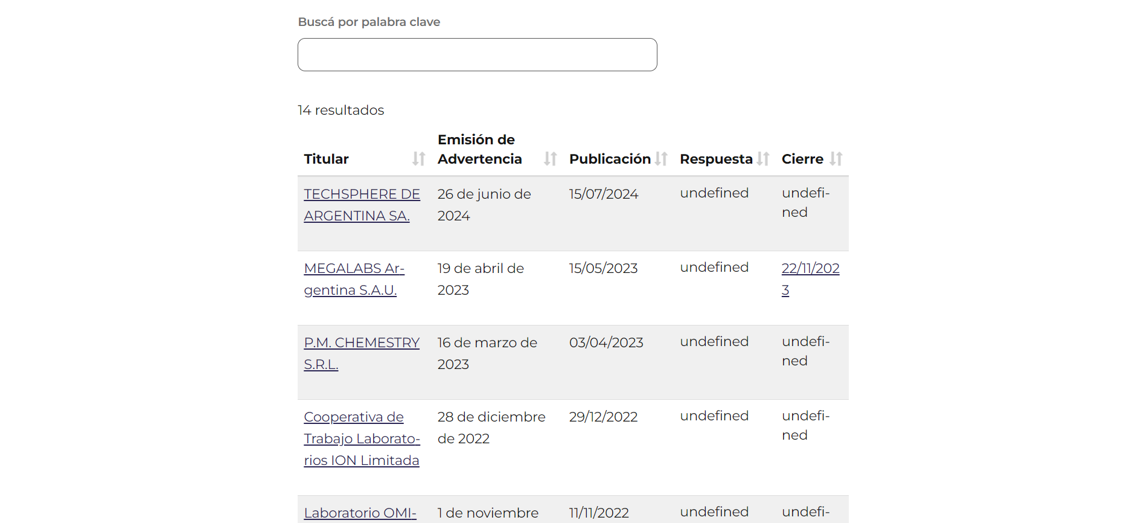Click the "Buscá por palabra clave" label
This screenshot has width=1141, height=523.
pos(369,22)
